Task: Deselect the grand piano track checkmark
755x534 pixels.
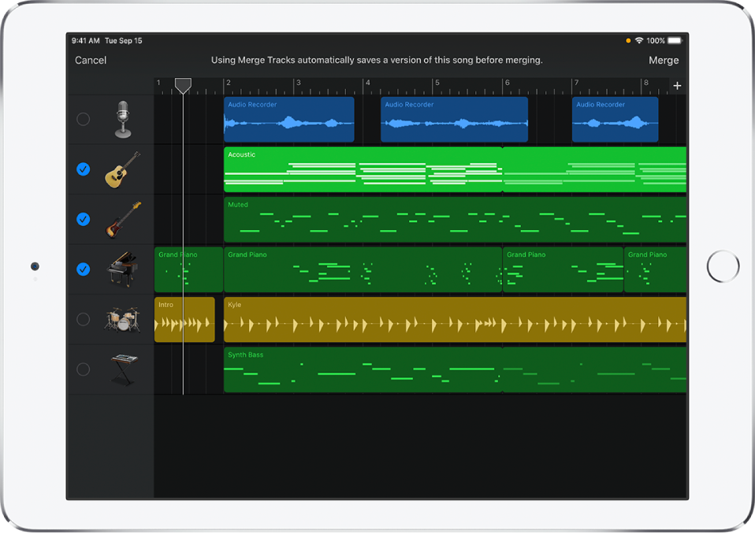Action: click(x=83, y=269)
